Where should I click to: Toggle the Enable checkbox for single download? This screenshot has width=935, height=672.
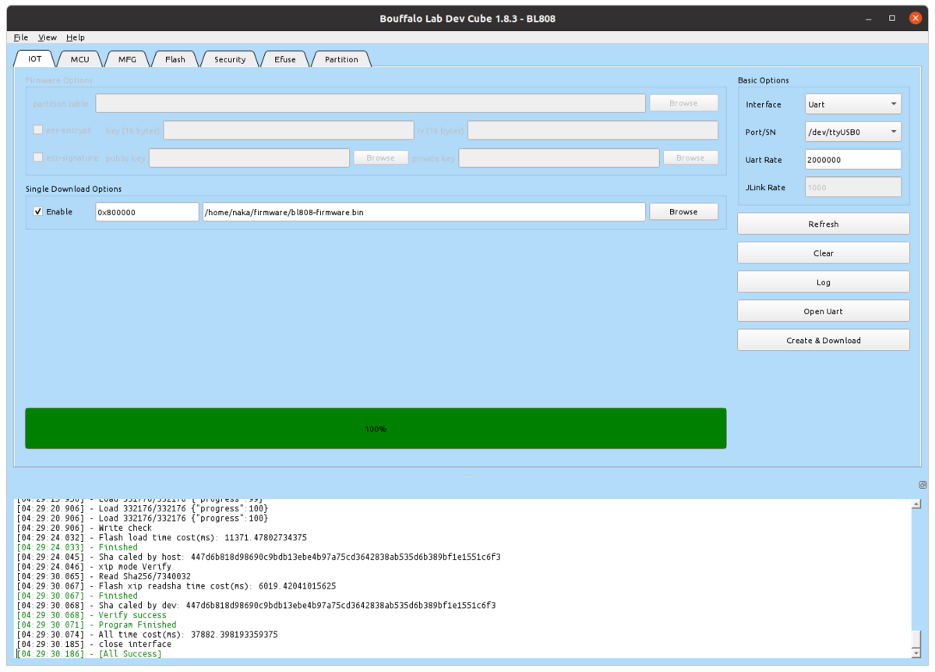point(38,212)
